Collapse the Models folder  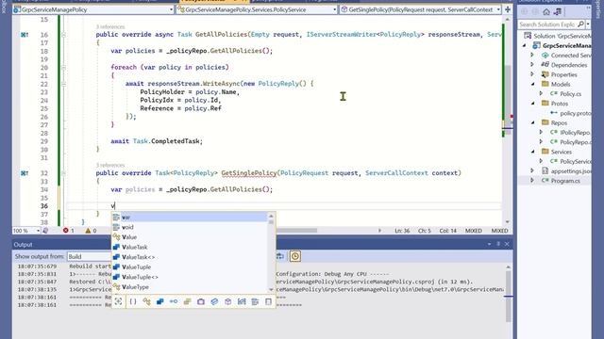tap(532, 84)
